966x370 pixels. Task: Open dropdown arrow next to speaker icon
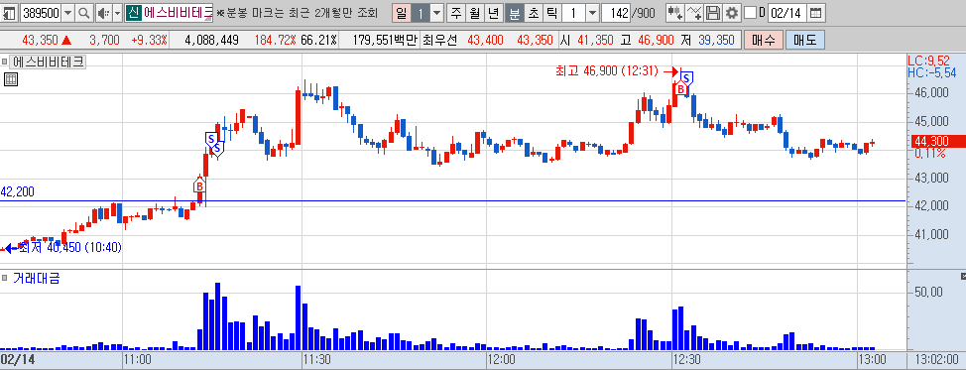[x=118, y=12]
